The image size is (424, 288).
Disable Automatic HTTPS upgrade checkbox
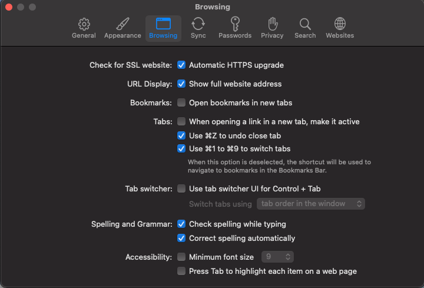pyautogui.click(x=182, y=65)
